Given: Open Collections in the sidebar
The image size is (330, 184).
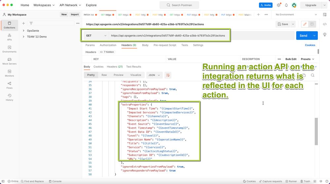Looking at the screenshot, I should click(x=10, y=25).
